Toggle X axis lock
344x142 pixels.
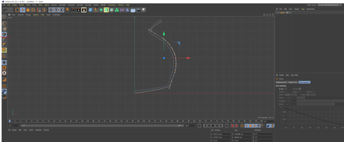tap(51, 10)
